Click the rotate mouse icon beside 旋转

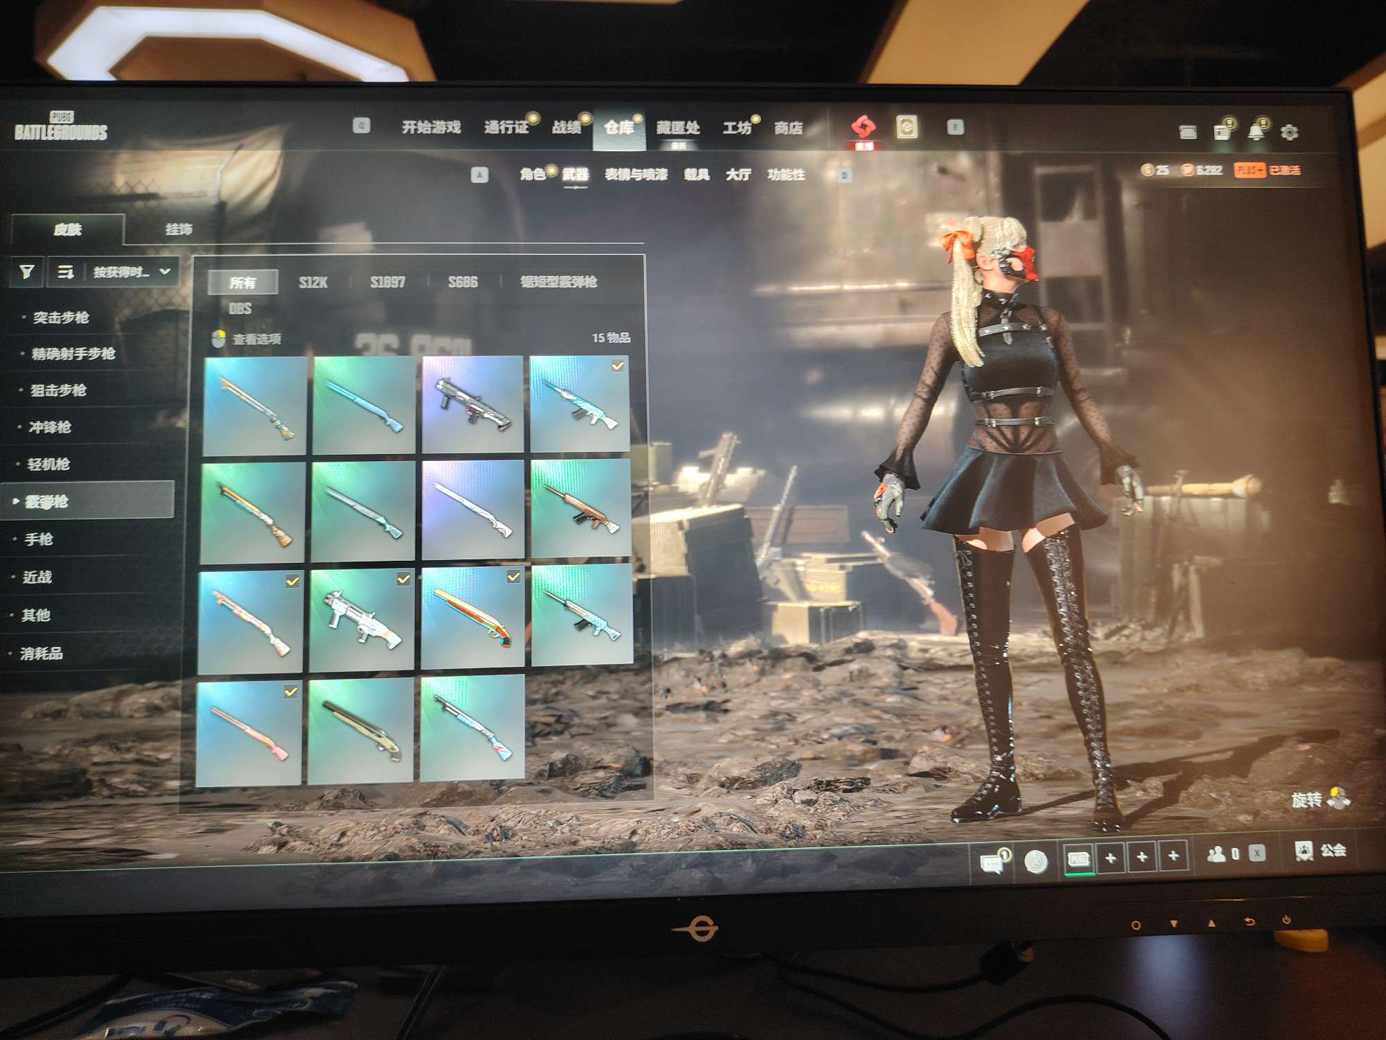click(1339, 799)
